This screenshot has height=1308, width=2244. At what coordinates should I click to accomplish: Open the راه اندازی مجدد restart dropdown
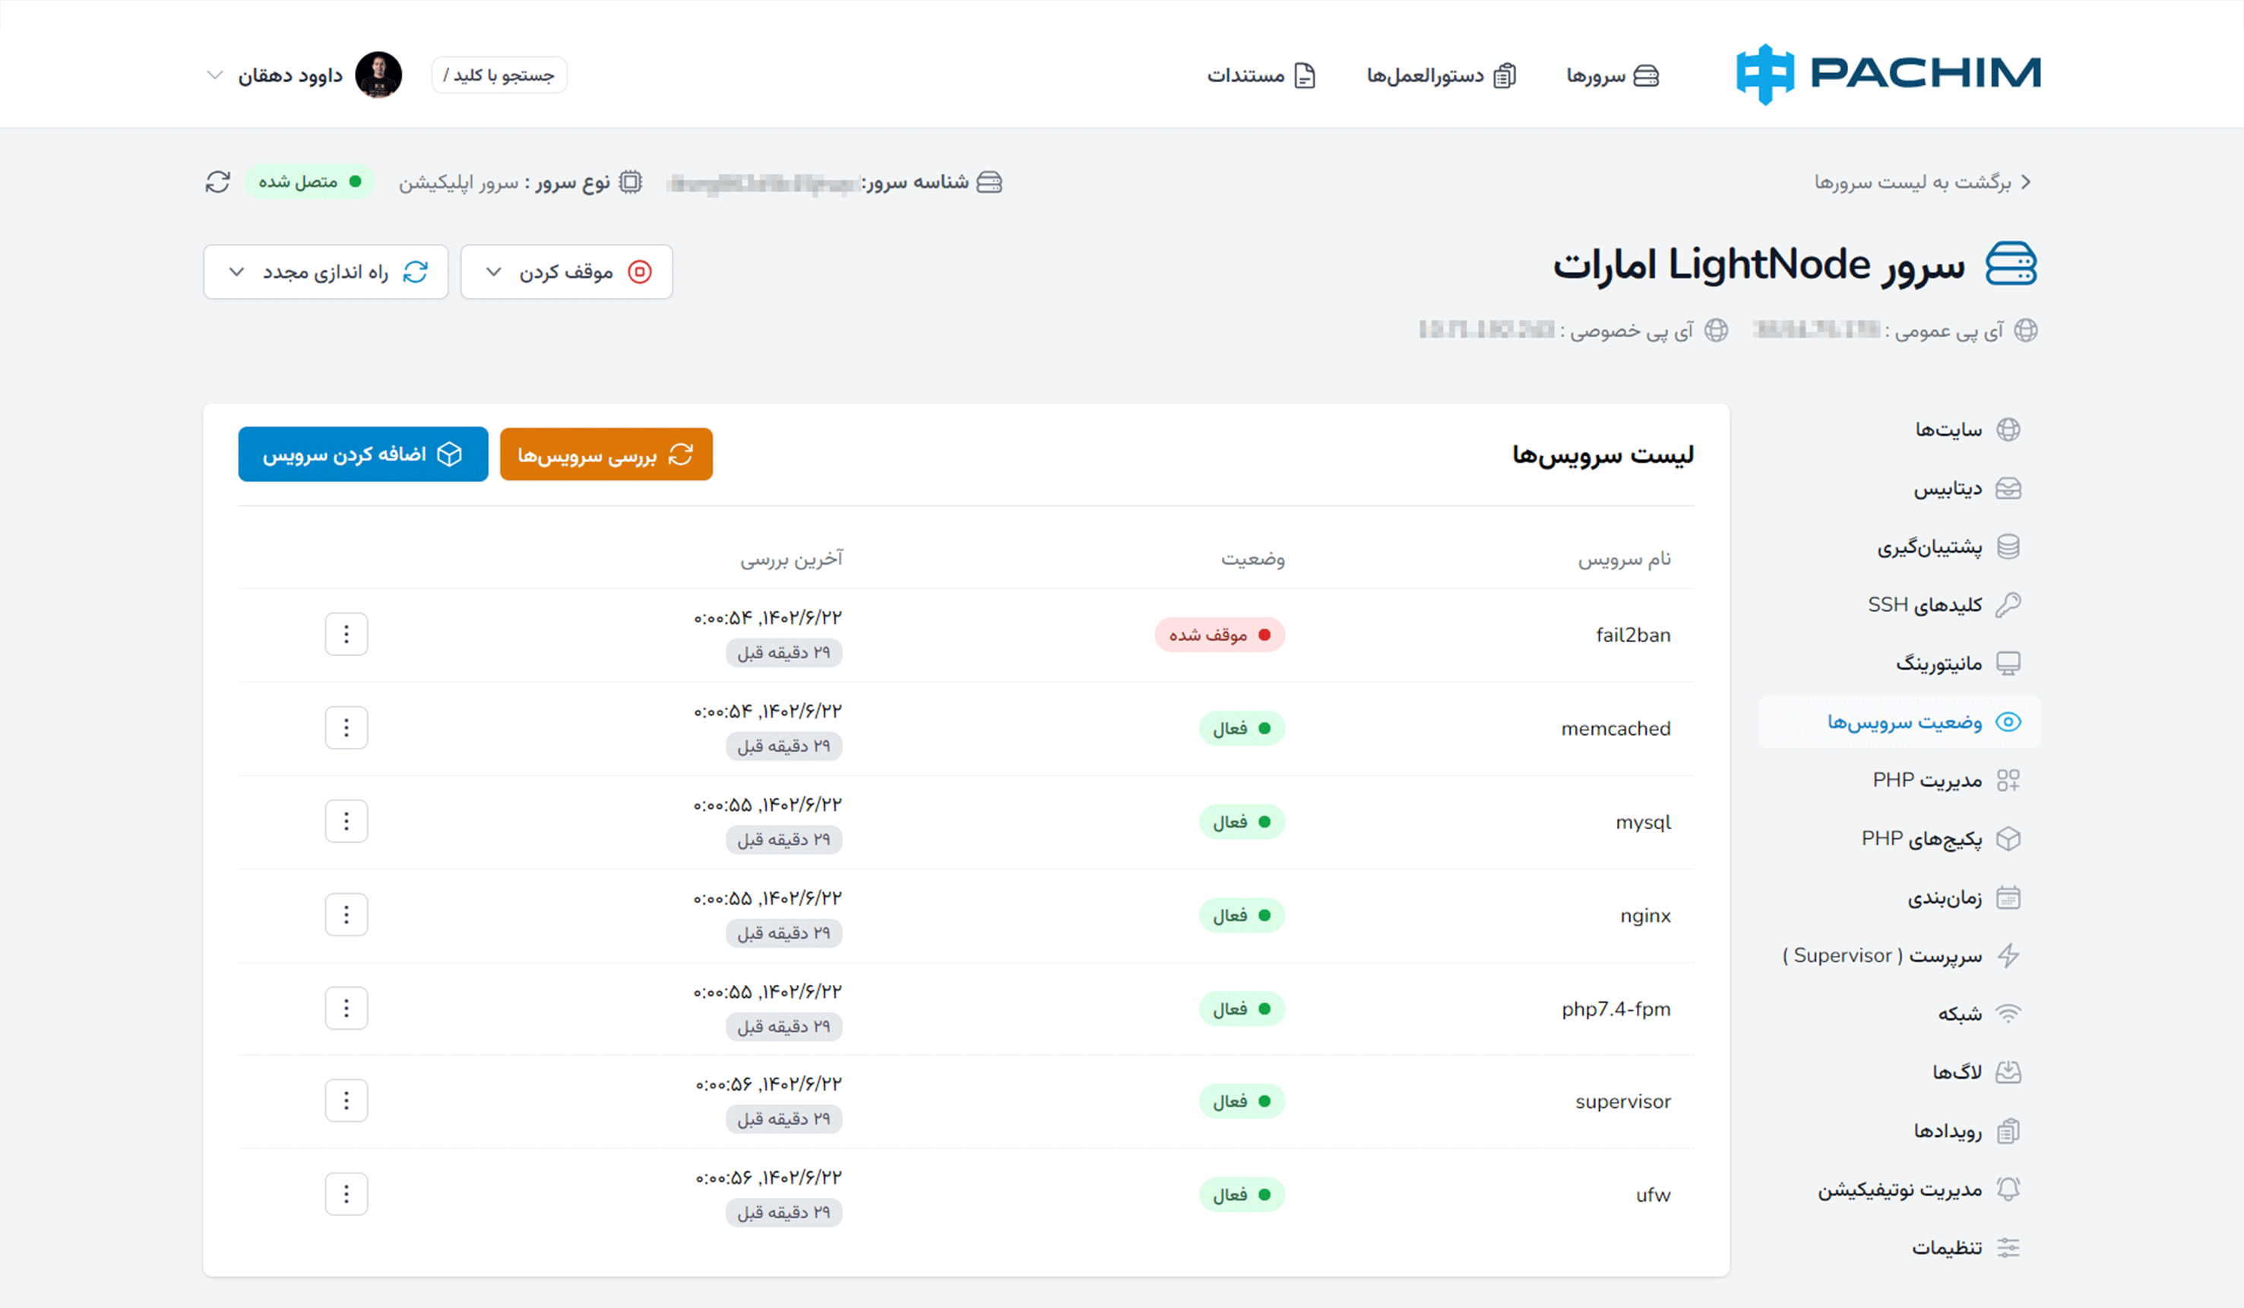click(x=326, y=271)
